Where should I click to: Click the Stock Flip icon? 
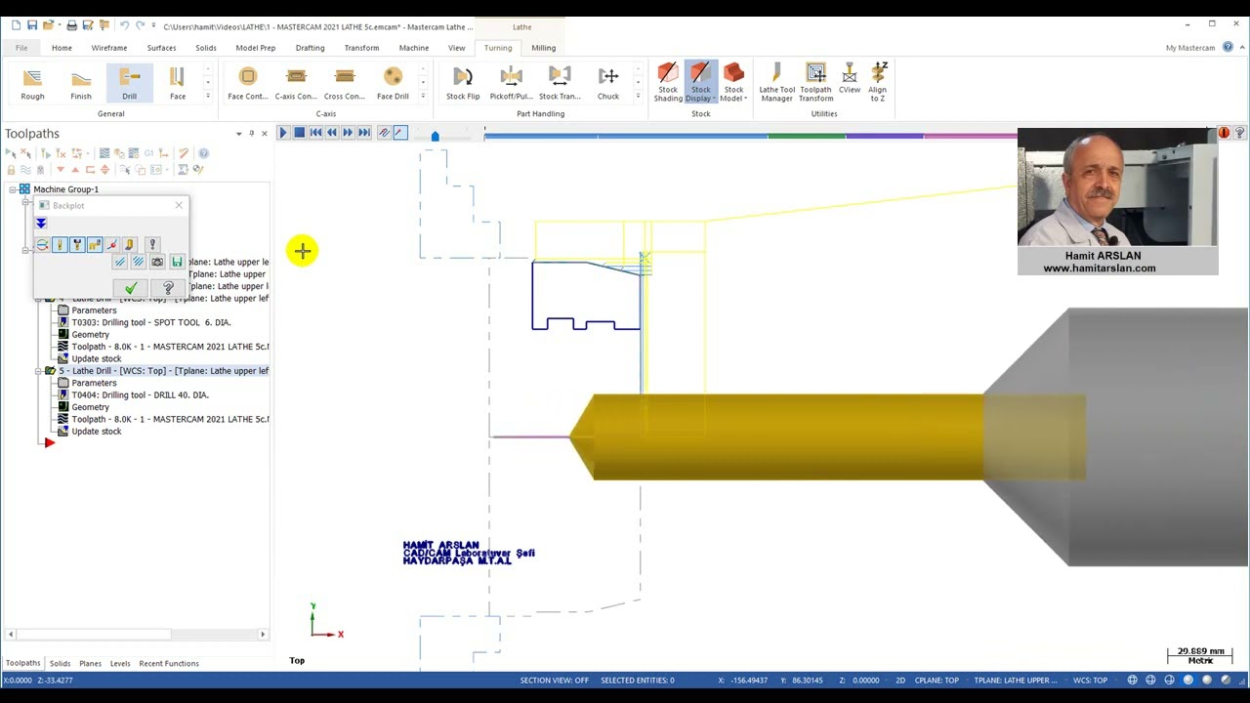(463, 84)
